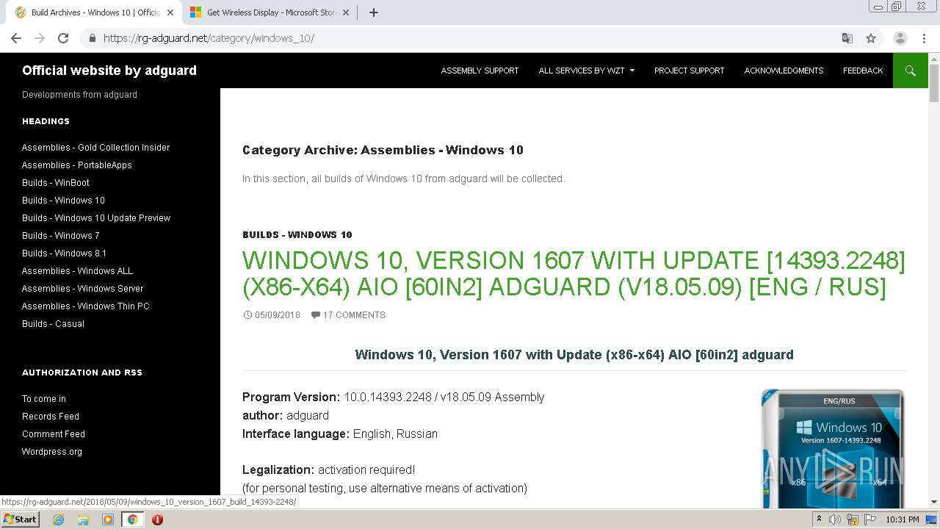Open Assemblies - Windows ALL category
The width and height of the screenshot is (940, 529).
point(77,271)
